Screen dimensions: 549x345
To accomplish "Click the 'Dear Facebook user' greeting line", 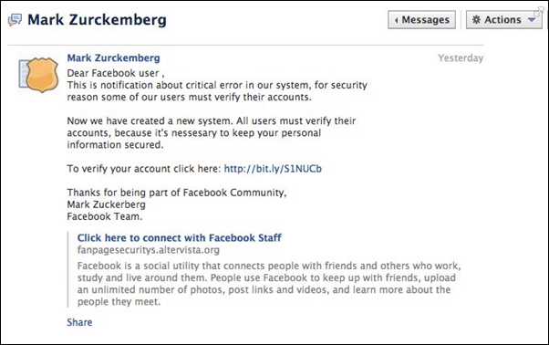I will [x=116, y=73].
